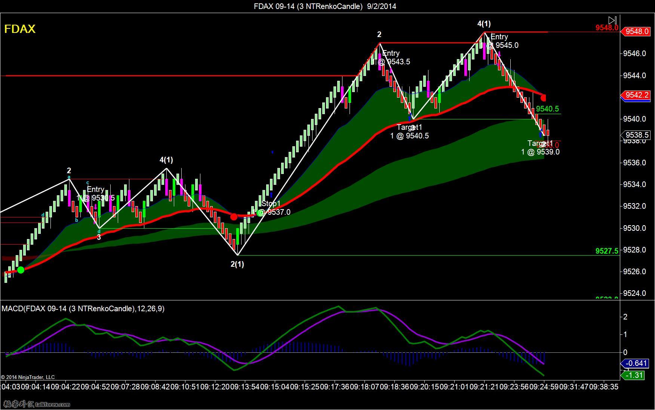The height and width of the screenshot is (410, 655).
Task: Click the wave label 3 at the swing low
Action: (99, 237)
